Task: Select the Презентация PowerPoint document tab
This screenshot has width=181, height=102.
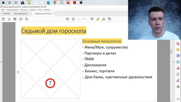Action: (43, 14)
